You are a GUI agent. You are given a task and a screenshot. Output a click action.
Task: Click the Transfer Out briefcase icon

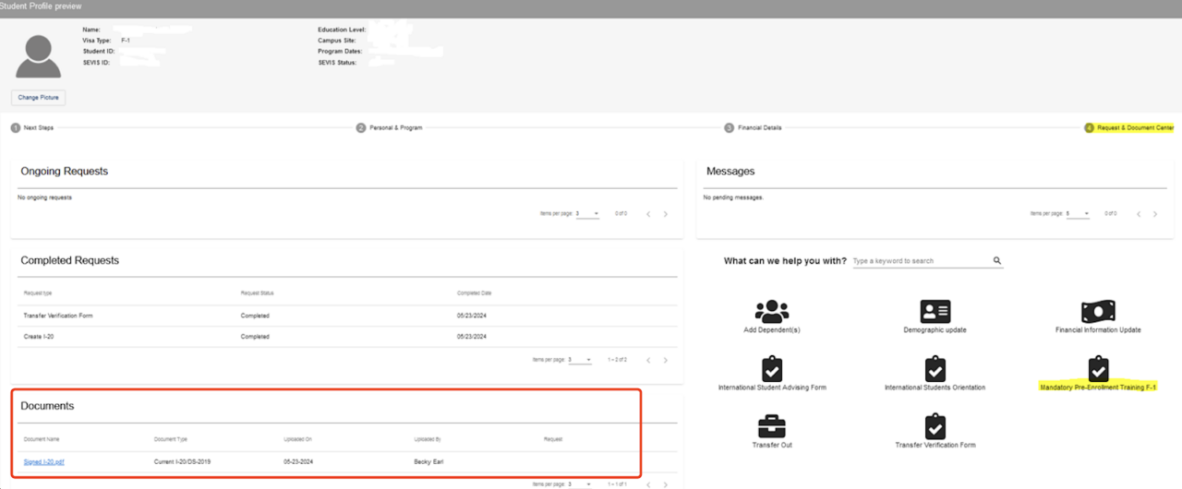point(772,426)
